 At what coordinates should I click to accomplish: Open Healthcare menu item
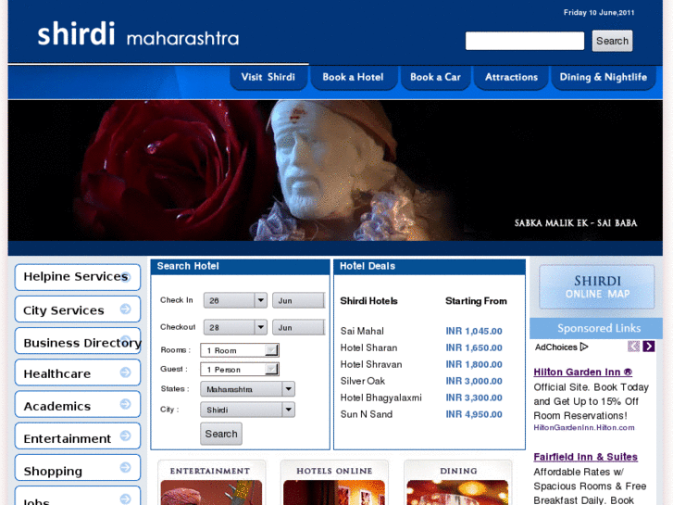[x=78, y=372]
